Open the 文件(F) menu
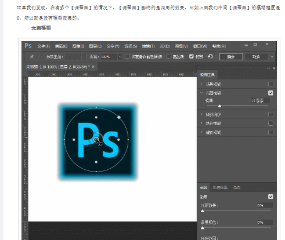The image size is (285, 240). pyautogui.click(x=44, y=46)
